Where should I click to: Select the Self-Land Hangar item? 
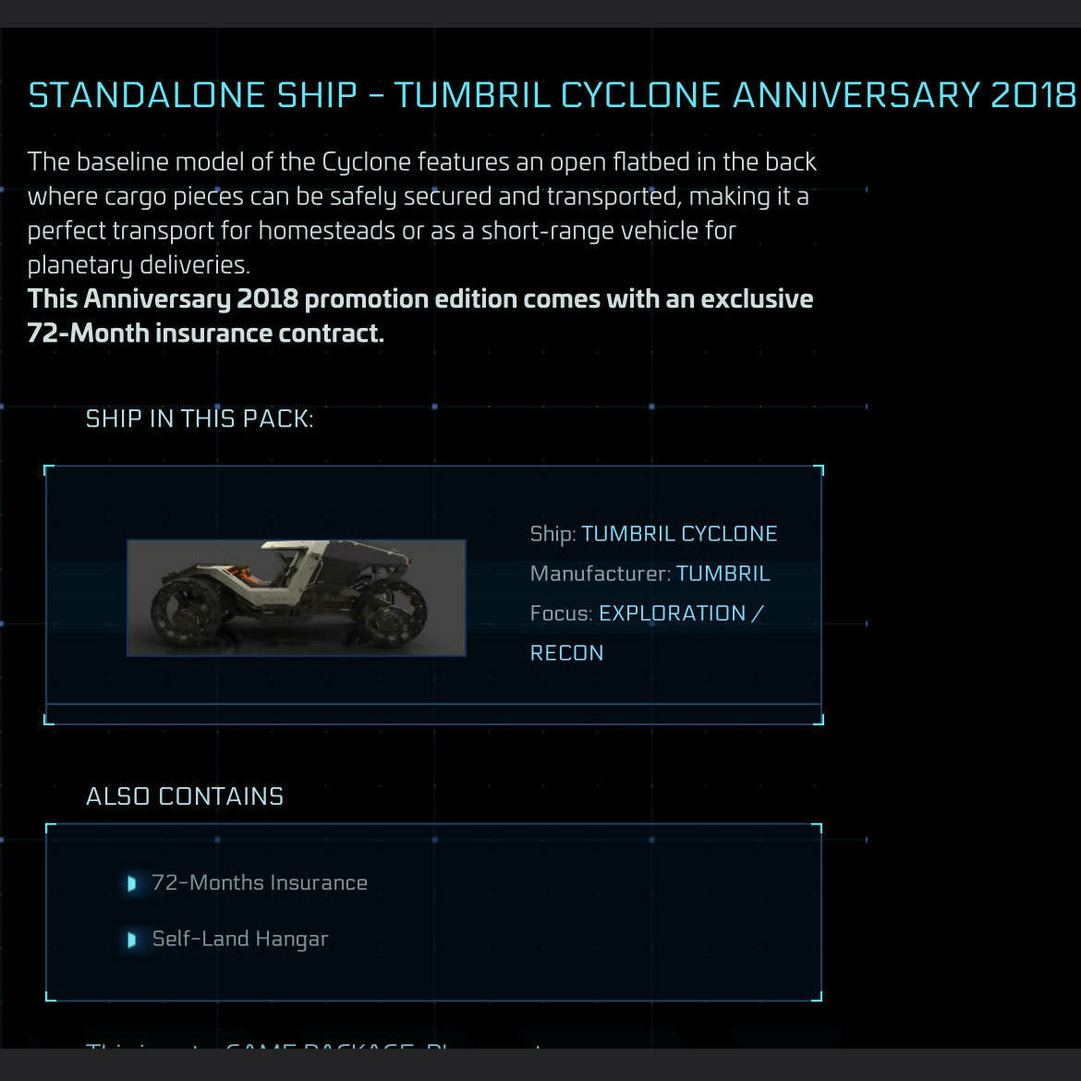pos(240,939)
